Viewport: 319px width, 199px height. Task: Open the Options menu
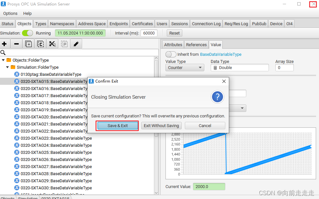pyautogui.click(x=10, y=13)
